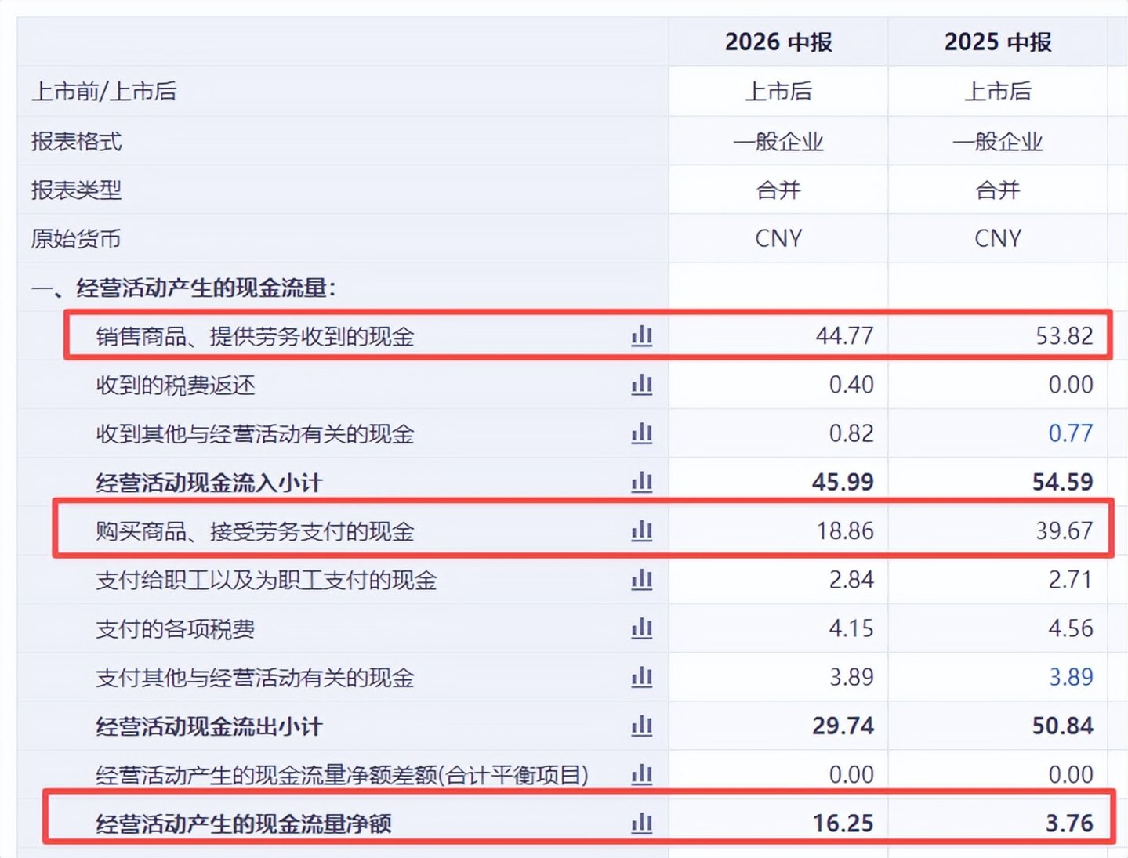The width and height of the screenshot is (1128, 858).
Task: Click the 现金流量净额差额(合计平衡项目) label
Action: (342, 775)
